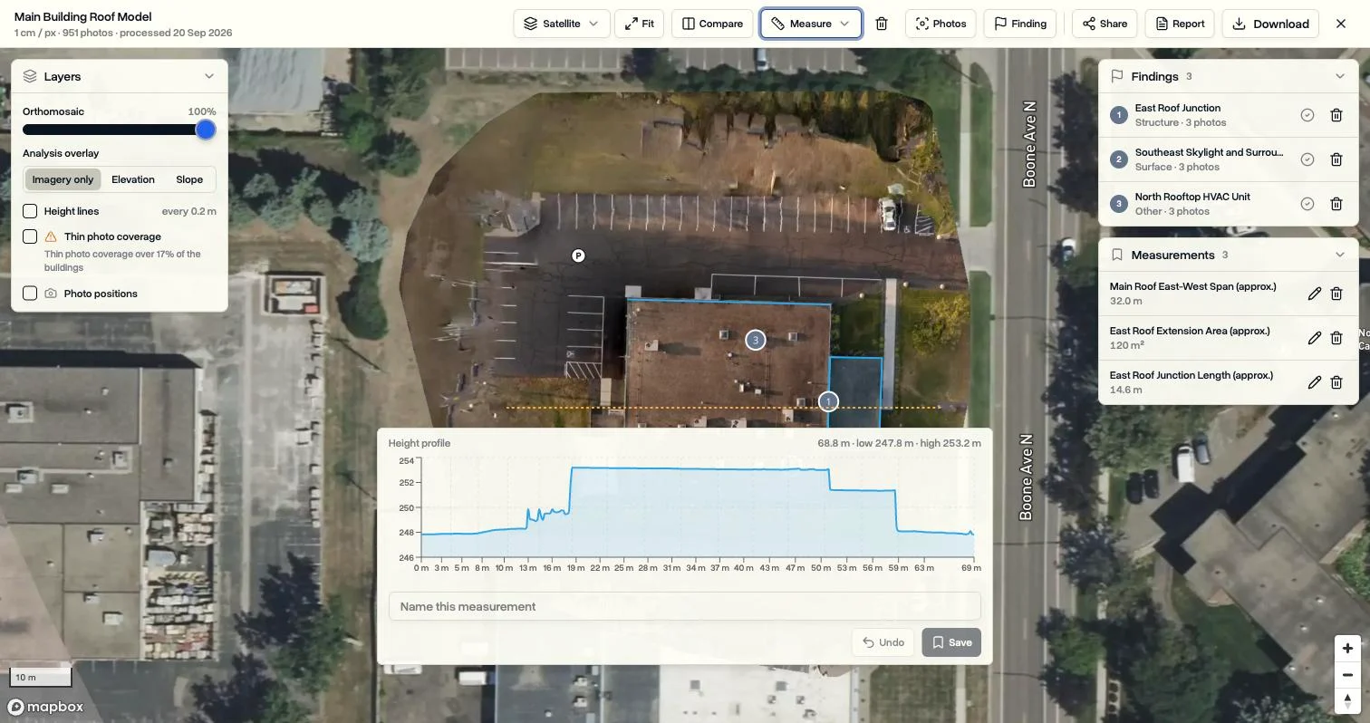The image size is (1370, 723).
Task: Select East Roof Junction Length measurement
Action: tap(1201, 382)
